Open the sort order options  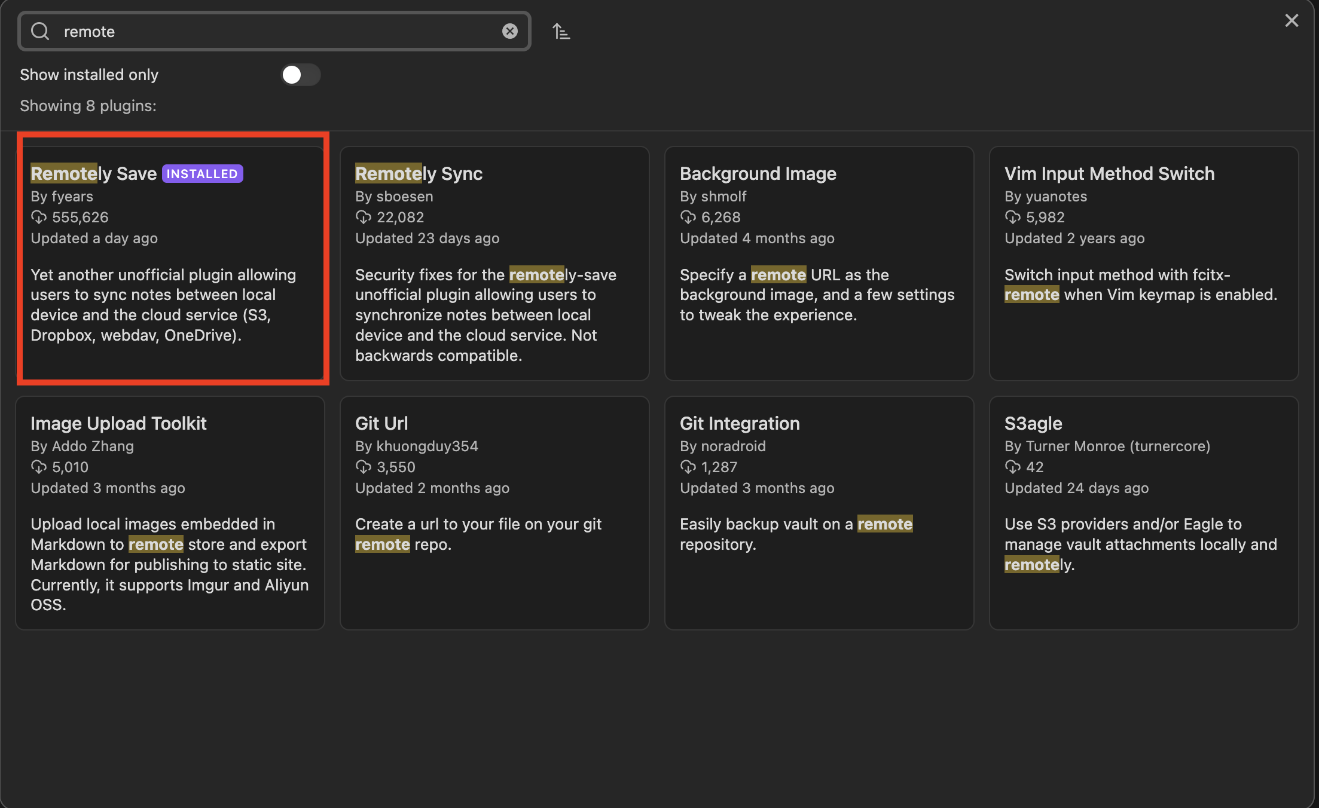click(561, 31)
